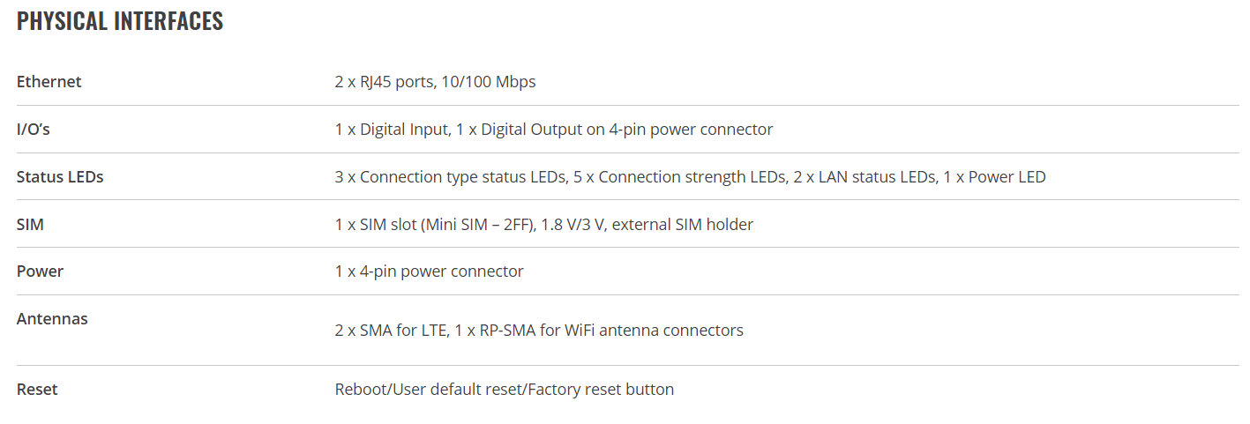1250x424 pixels.
Task: Select the Status LEDs row label
Action: tap(60, 177)
